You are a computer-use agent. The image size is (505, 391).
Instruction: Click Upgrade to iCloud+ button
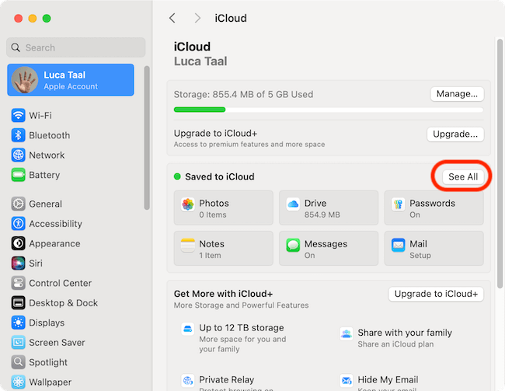click(x=436, y=294)
